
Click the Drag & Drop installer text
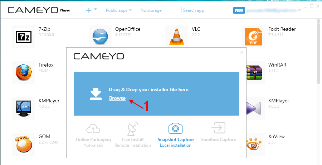click(149, 90)
